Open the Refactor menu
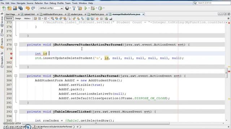Image resolution: width=231 pixels, height=129 pixels. pos(39,3)
